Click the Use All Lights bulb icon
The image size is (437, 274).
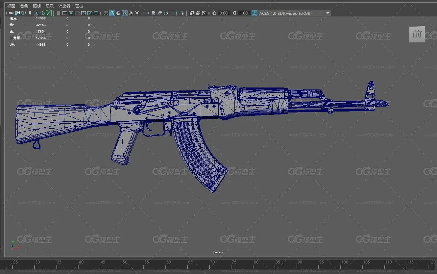pos(137,13)
